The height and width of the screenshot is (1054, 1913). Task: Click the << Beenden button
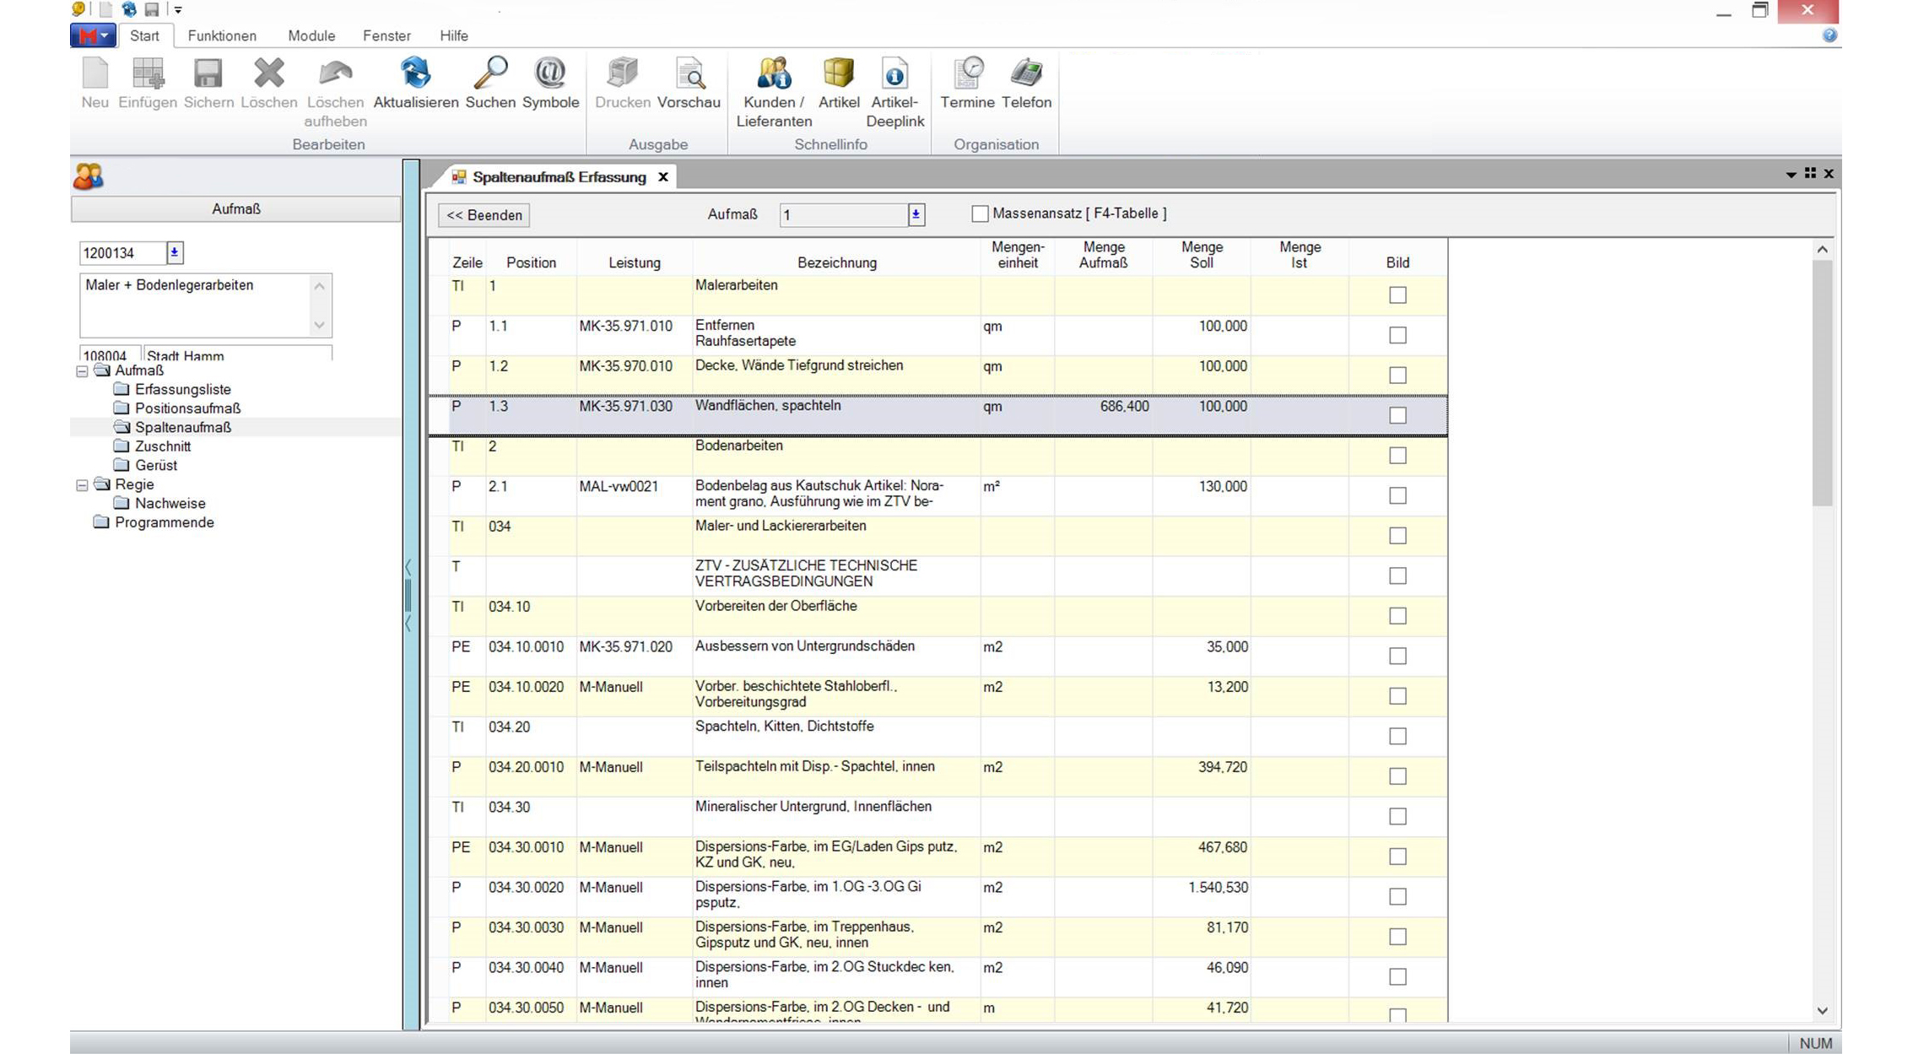pyautogui.click(x=484, y=215)
